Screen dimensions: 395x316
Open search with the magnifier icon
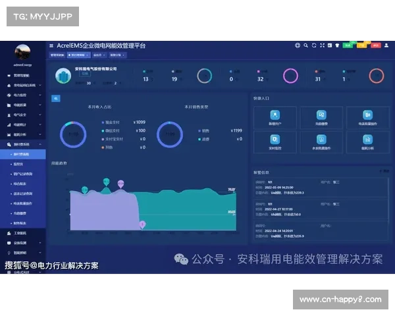click(306, 45)
